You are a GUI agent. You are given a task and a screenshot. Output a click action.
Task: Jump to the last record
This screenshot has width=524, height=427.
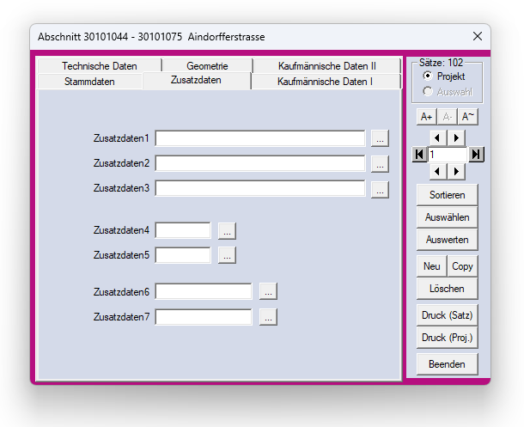[477, 155]
